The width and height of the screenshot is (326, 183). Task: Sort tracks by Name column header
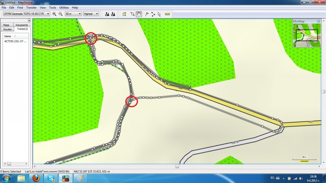15,36
